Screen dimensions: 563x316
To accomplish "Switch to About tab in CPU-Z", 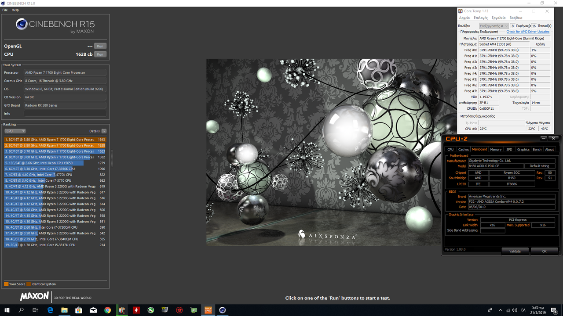I will click(549, 149).
